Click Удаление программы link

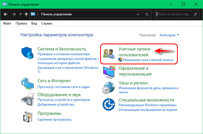pyautogui.click(x=54, y=120)
